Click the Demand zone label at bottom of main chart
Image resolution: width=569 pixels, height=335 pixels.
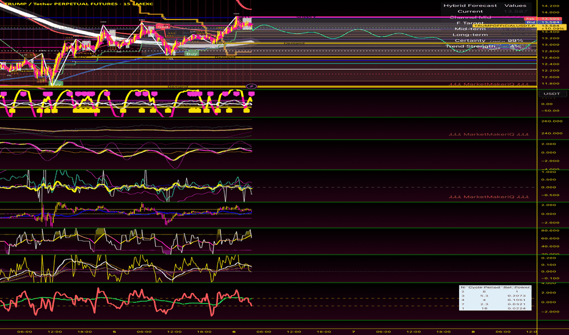point(178,86)
